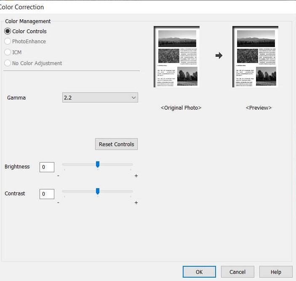Enable the No Color Adjustment option

coord(8,63)
